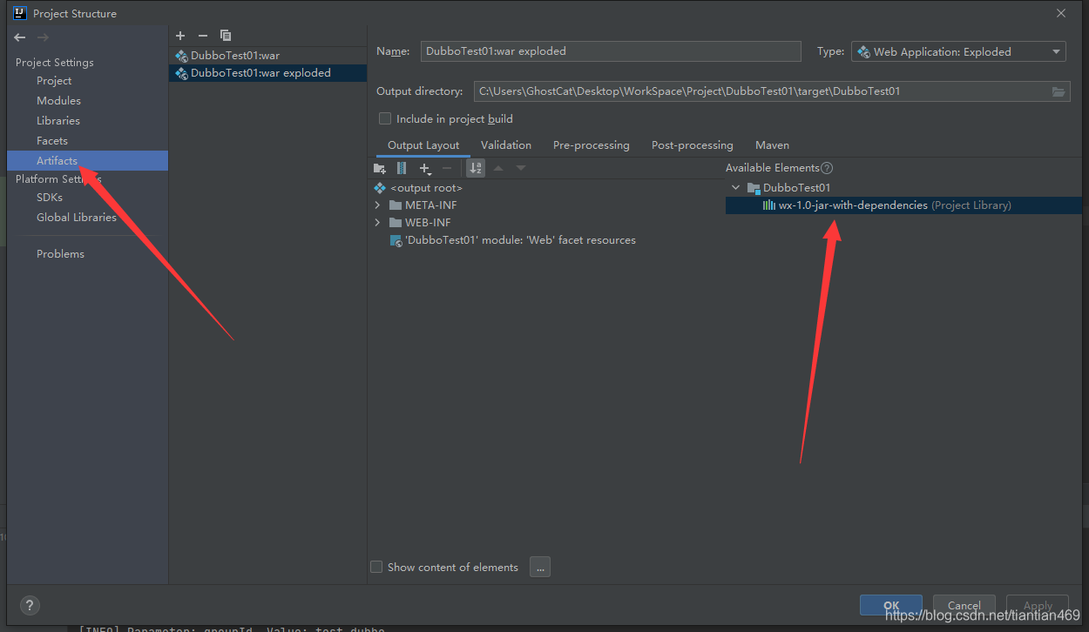The image size is (1089, 632).
Task: Select the output root node
Action: click(x=418, y=188)
